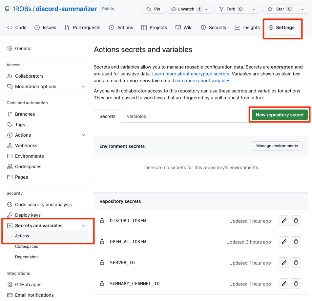Click the GitHub apps icon

[10, 285]
